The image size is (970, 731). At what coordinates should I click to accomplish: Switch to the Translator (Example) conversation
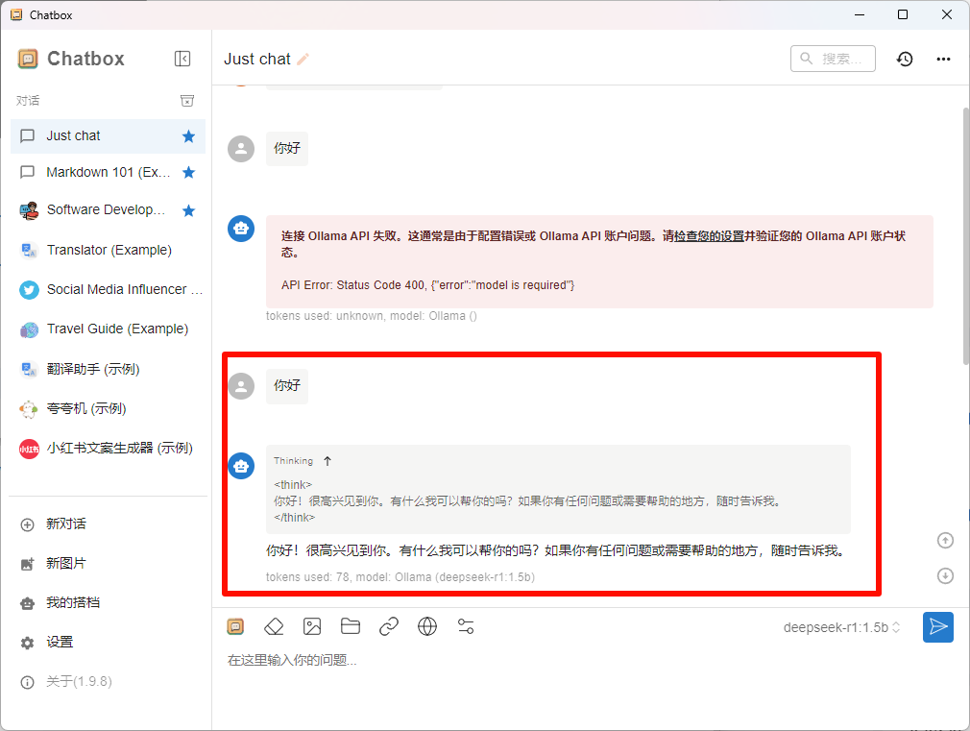(x=106, y=250)
